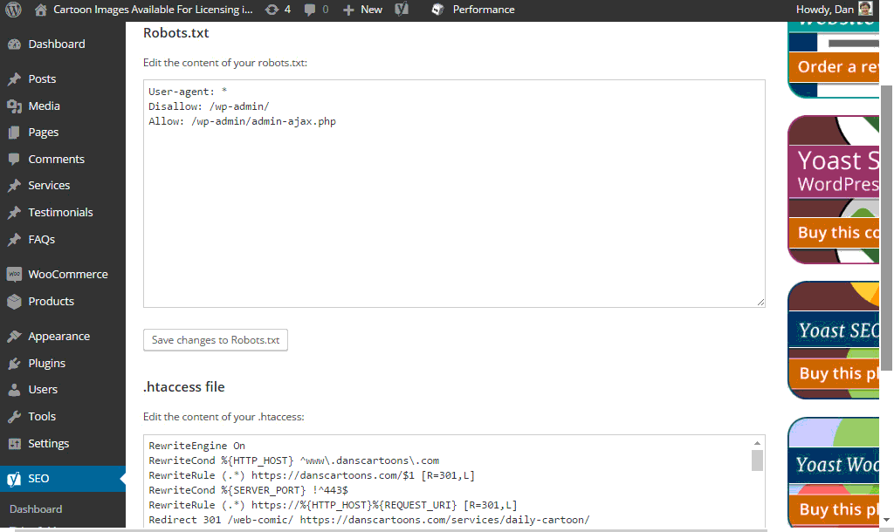
Task: Click the WordPress logo icon
Action: click(13, 10)
